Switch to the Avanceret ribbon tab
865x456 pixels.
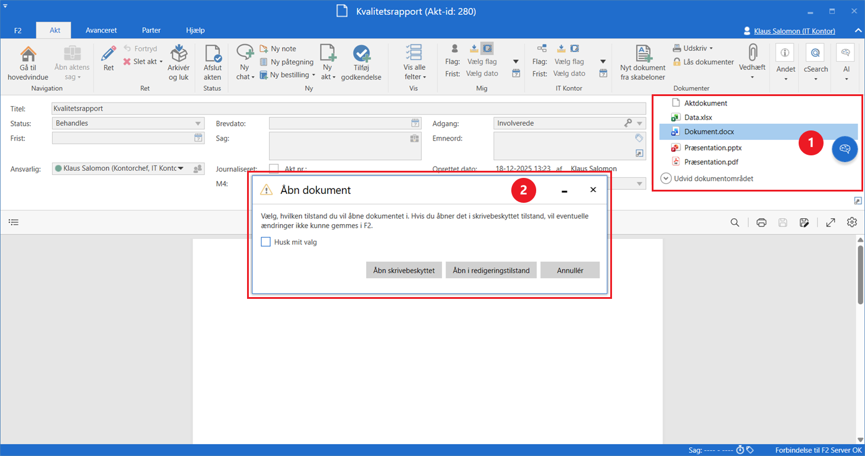101,30
